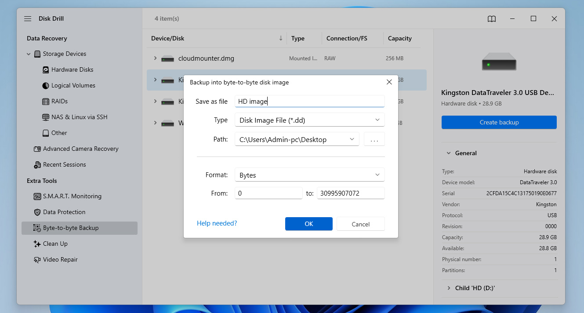Click the Recent Sessions gear icon
The image size is (584, 313).
[x=37, y=165]
